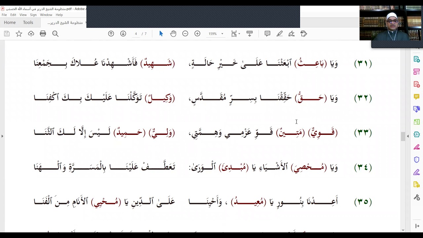The width and height of the screenshot is (423, 238).
Task: Click the red word (شَهِيدٌ) in verse 31
Action: pos(158,63)
